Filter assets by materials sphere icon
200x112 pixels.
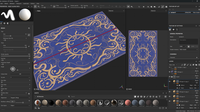(x=135, y=97)
